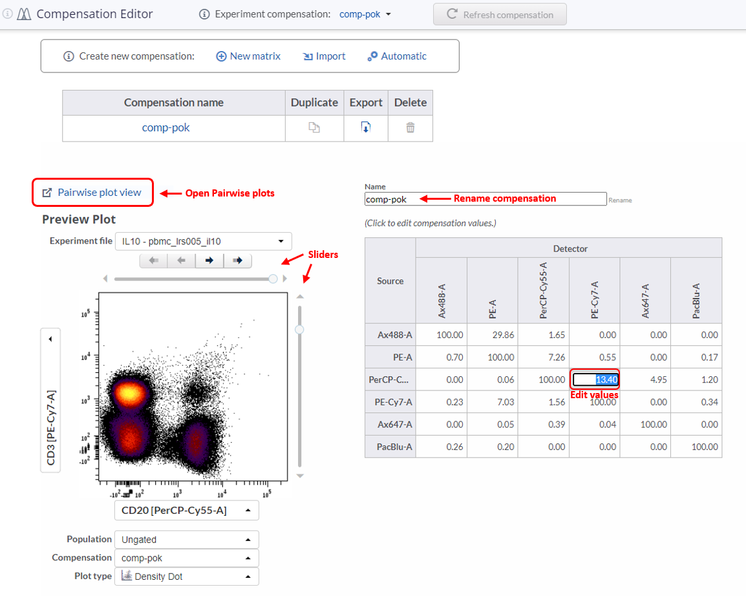Click the compensation Name input field
The width and height of the screenshot is (746, 596).
(485, 199)
